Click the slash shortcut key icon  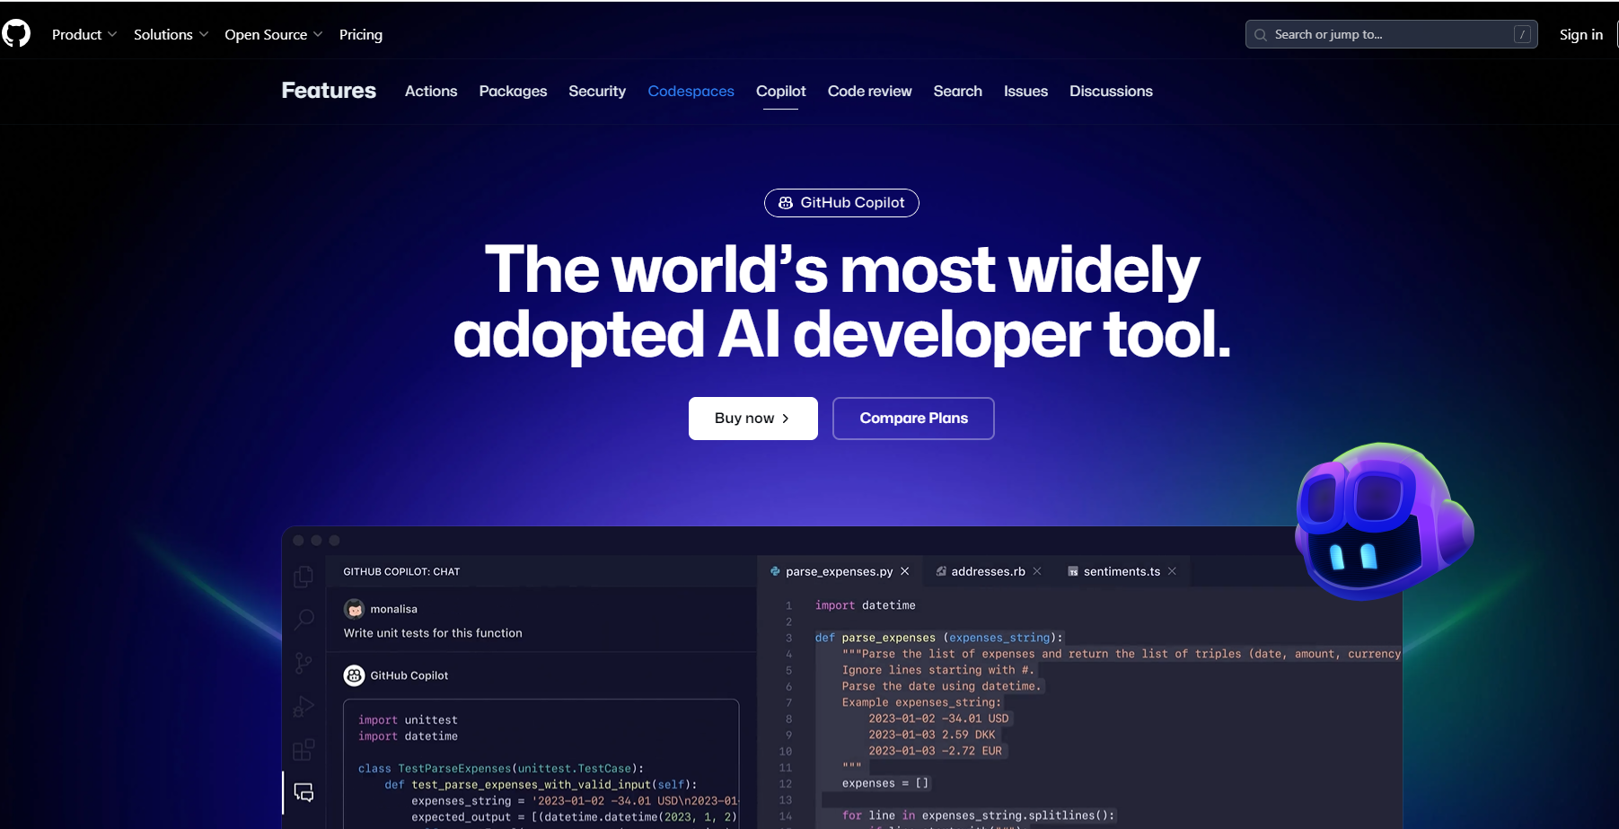1522,34
